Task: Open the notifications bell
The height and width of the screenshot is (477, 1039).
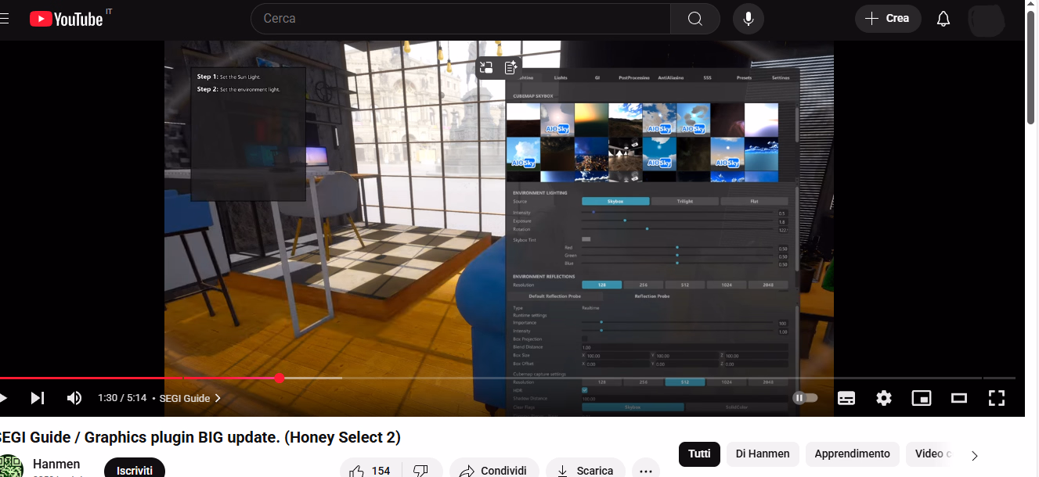Action: 943,19
